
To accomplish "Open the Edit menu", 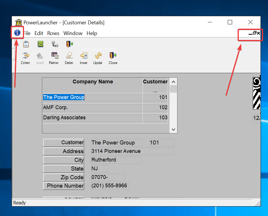I will coord(39,33).
